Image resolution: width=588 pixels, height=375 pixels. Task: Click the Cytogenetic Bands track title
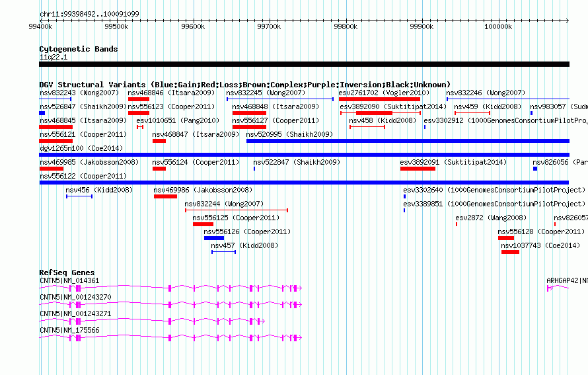[x=79, y=49]
